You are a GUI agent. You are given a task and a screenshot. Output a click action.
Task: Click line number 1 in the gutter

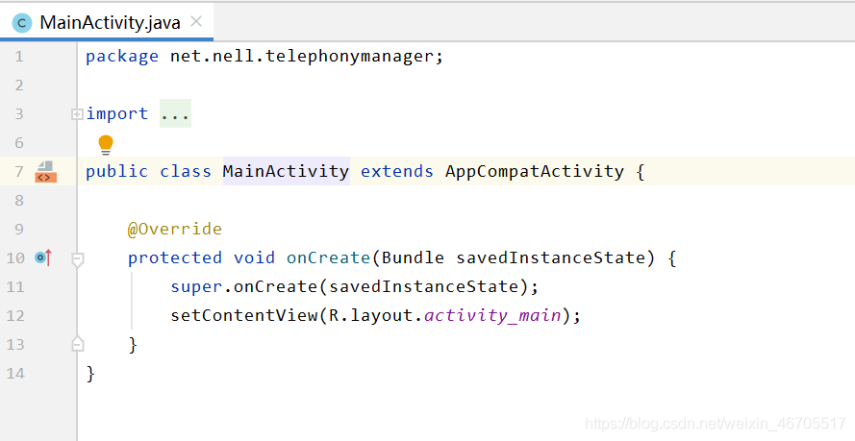(x=19, y=56)
